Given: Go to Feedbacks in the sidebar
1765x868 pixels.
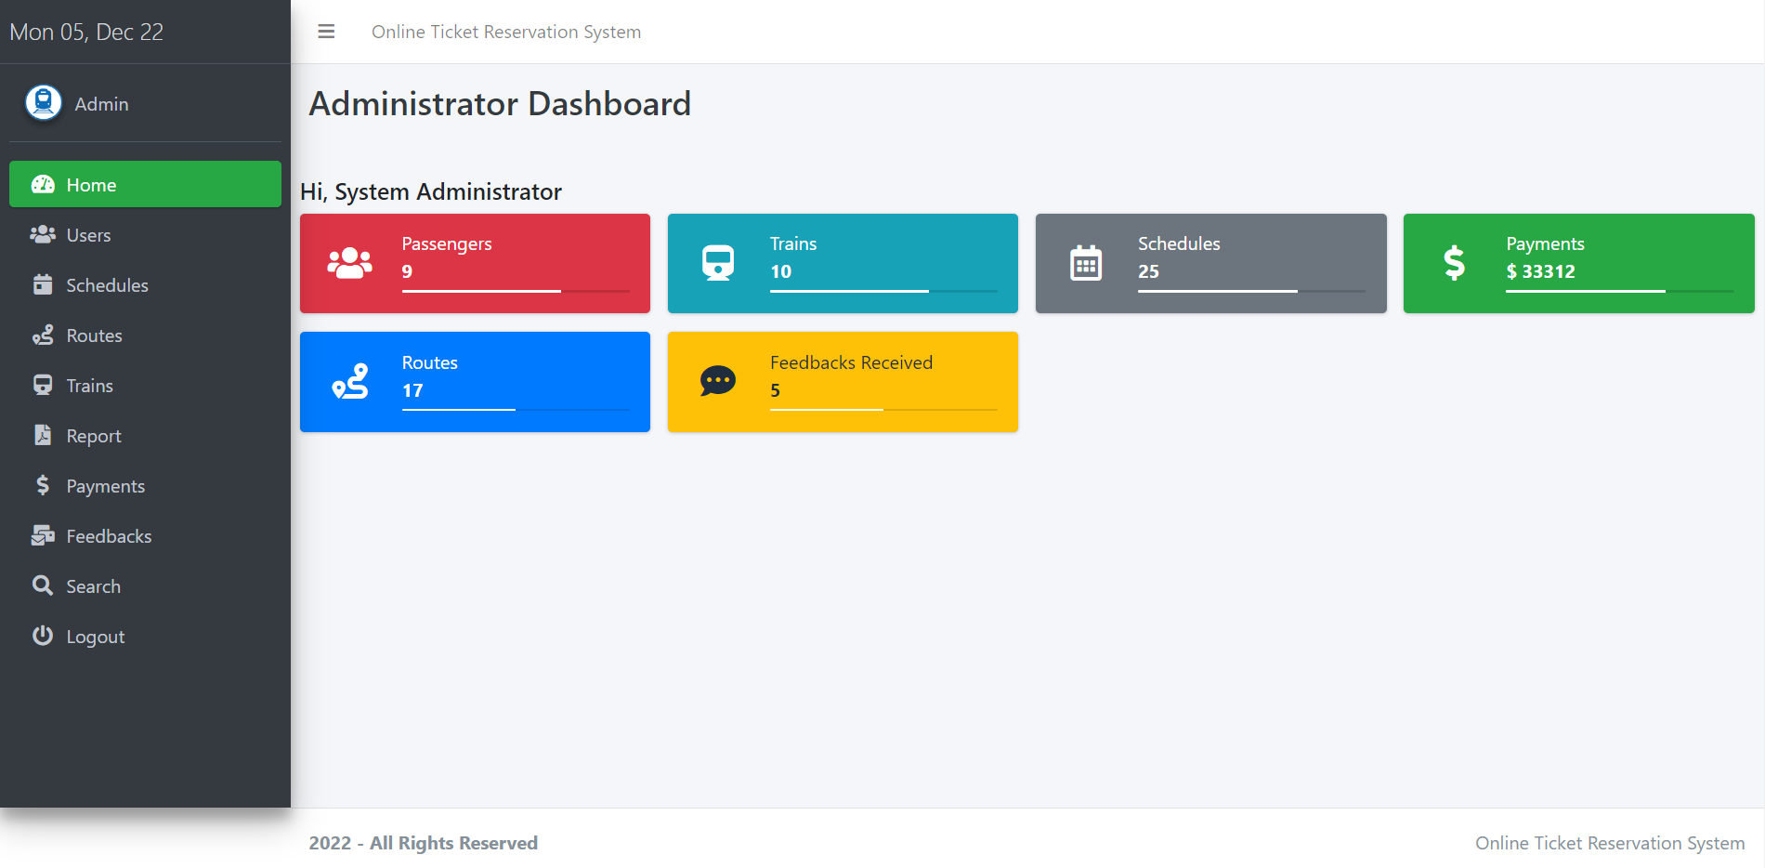Looking at the screenshot, I should (109, 536).
